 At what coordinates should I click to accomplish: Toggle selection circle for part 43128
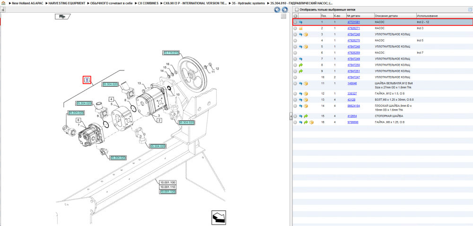pyautogui.click(x=295, y=100)
